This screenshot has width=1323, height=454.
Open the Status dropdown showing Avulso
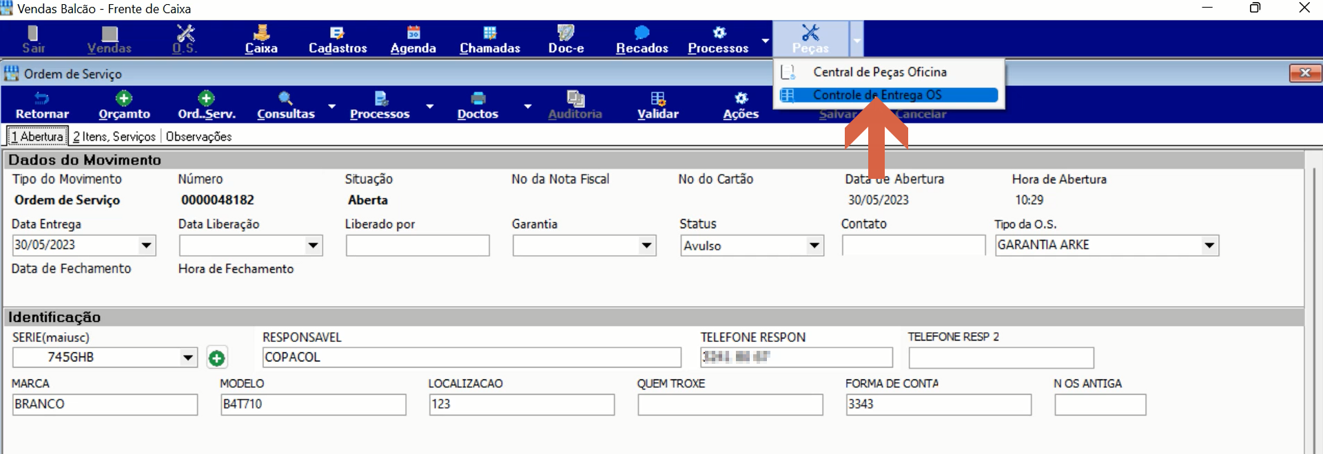814,245
